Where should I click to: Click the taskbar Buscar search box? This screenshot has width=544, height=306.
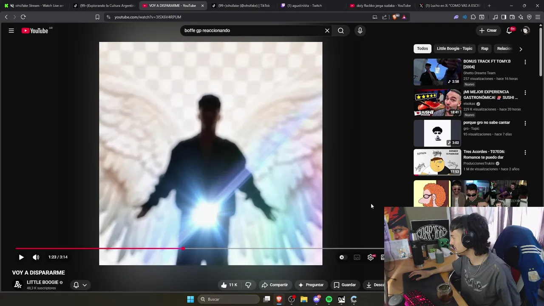tap(229, 299)
